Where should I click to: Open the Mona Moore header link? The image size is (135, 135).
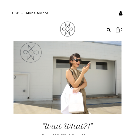click(37, 13)
